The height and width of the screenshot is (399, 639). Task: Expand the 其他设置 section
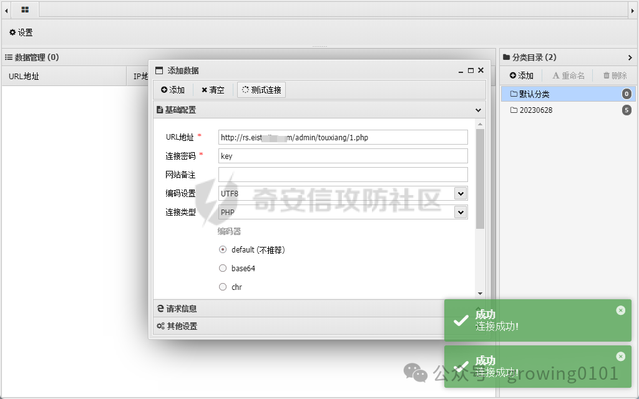click(319, 326)
